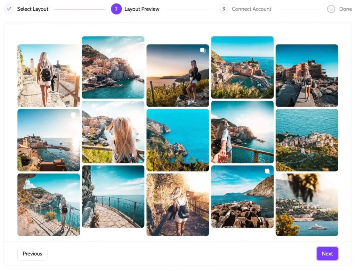Click the Manarola colorful cliffside village photo
Image resolution: width=356 pixels, height=271 pixels.
[x=113, y=67]
